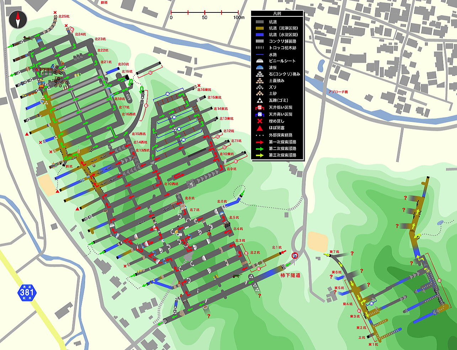This screenshot has height=350, width=457.
Task: Click the red X marker beside 北25坑
Action: [x=55, y=13]
